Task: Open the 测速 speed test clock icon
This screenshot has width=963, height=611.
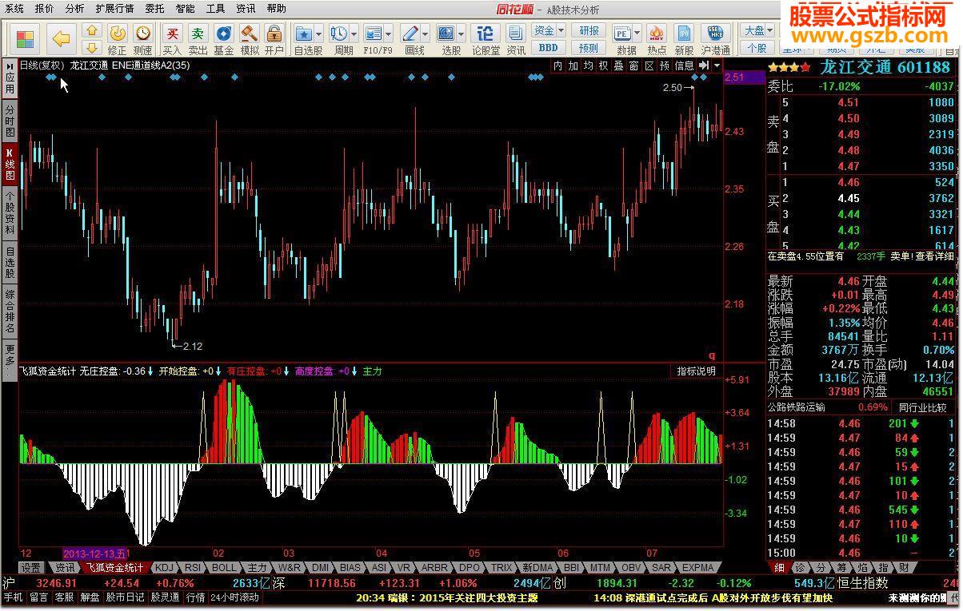Action: (142, 33)
